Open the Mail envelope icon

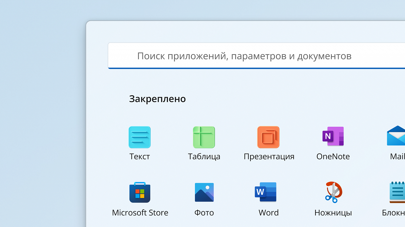point(396,136)
